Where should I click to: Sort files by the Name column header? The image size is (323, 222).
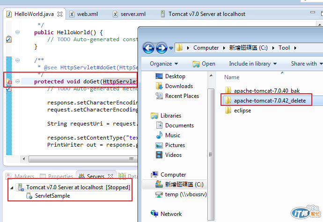(232, 77)
